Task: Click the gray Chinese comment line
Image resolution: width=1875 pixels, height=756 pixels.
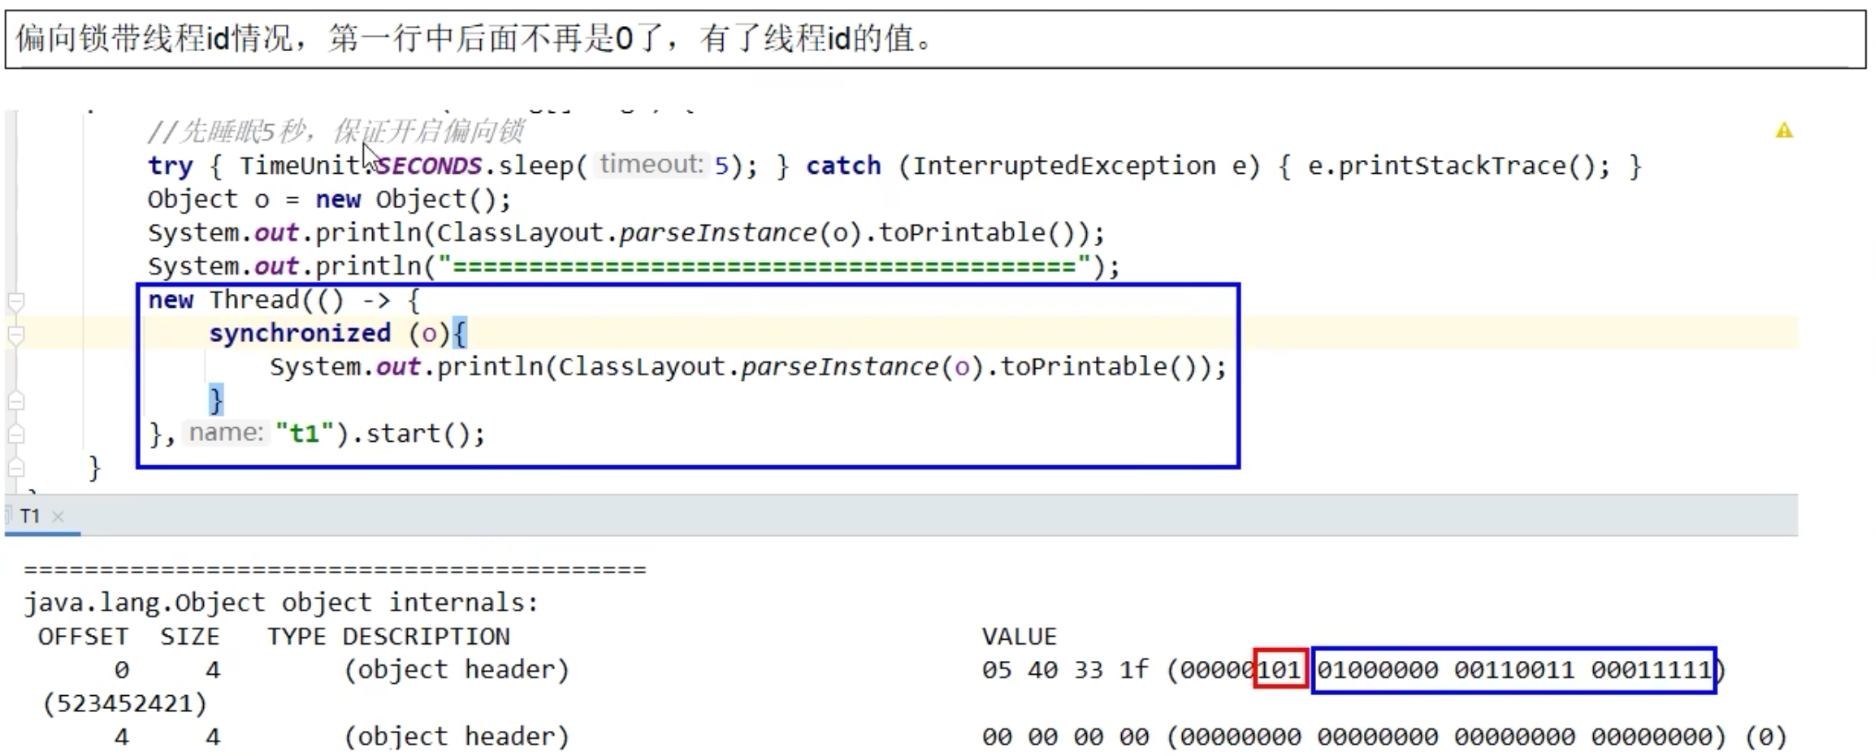Action: click(x=335, y=131)
